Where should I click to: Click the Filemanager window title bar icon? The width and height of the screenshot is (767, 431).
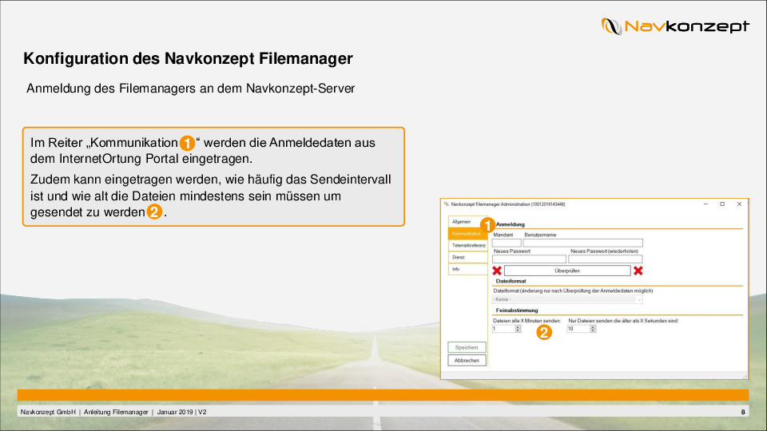coord(447,204)
